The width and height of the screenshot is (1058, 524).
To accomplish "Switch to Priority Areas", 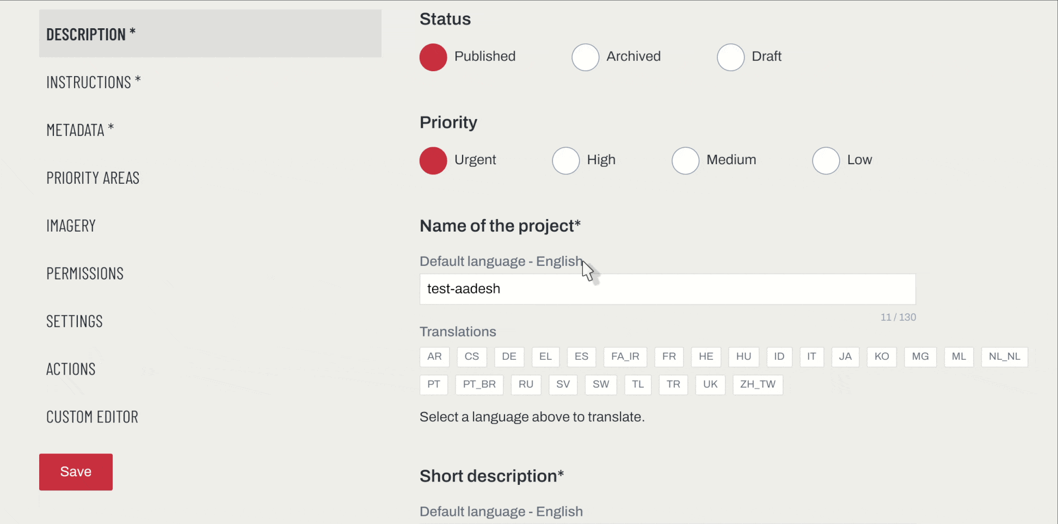I will [x=93, y=178].
